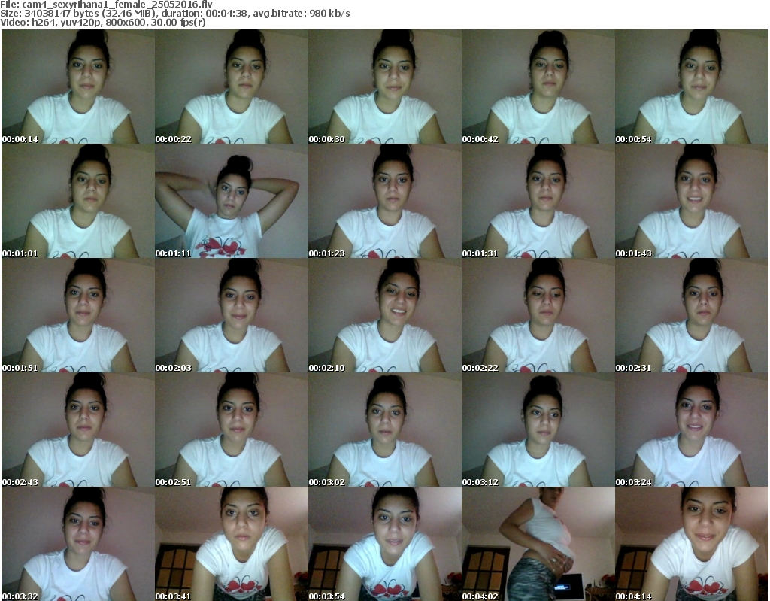Choose the 00:03:02 video frame

(x=384, y=430)
